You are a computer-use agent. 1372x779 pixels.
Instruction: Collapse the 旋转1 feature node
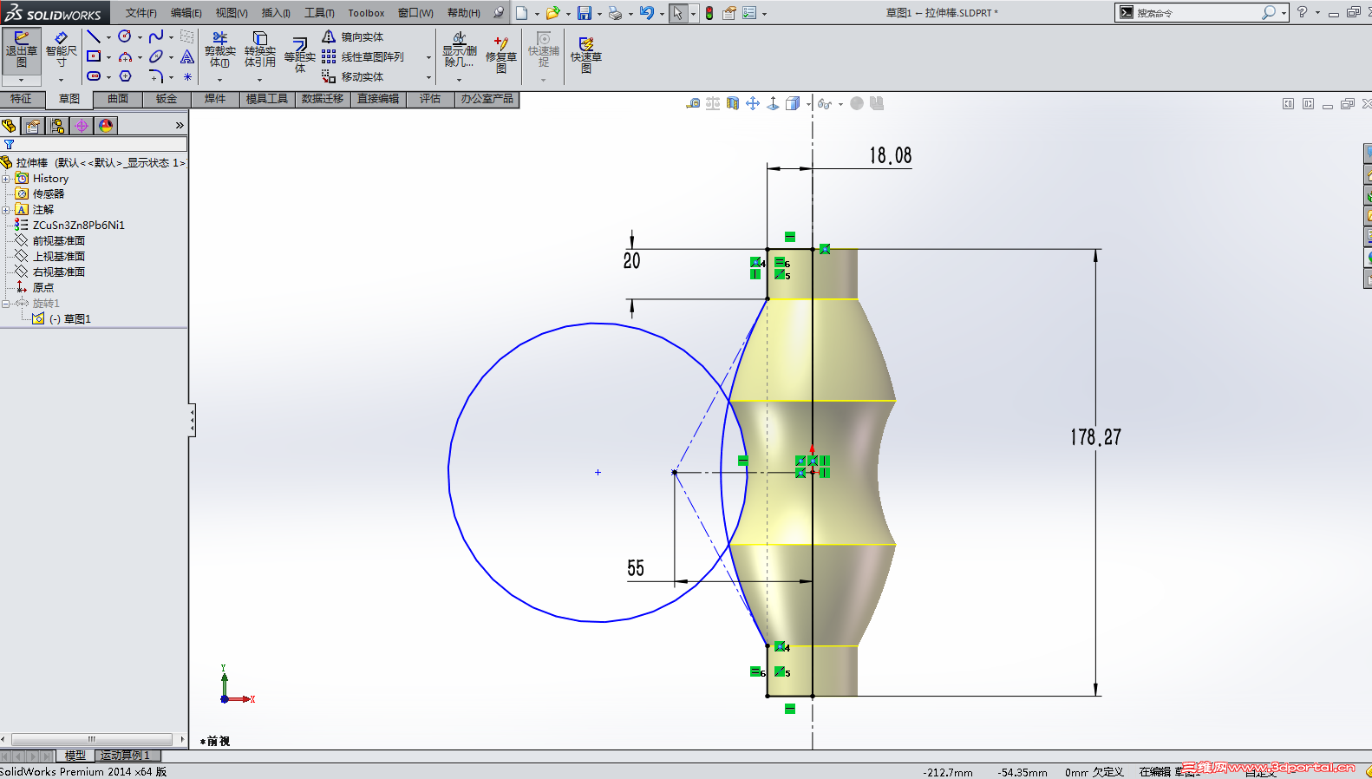(x=6, y=304)
